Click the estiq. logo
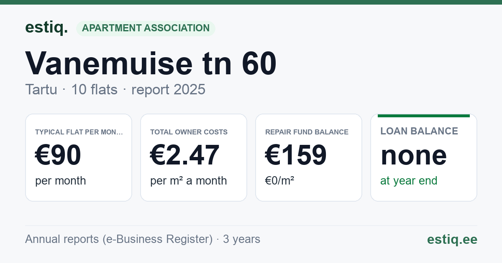Viewport: 502px width, 263px height. point(46,28)
